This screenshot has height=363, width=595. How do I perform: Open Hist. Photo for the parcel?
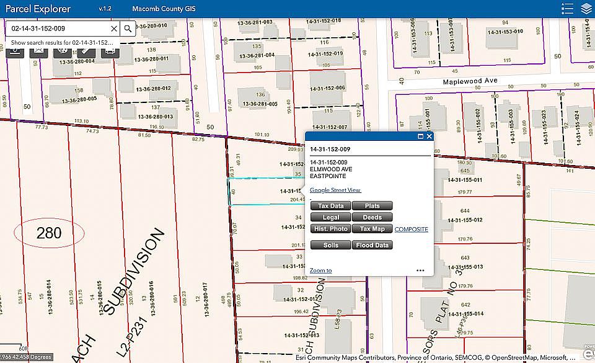click(x=330, y=228)
